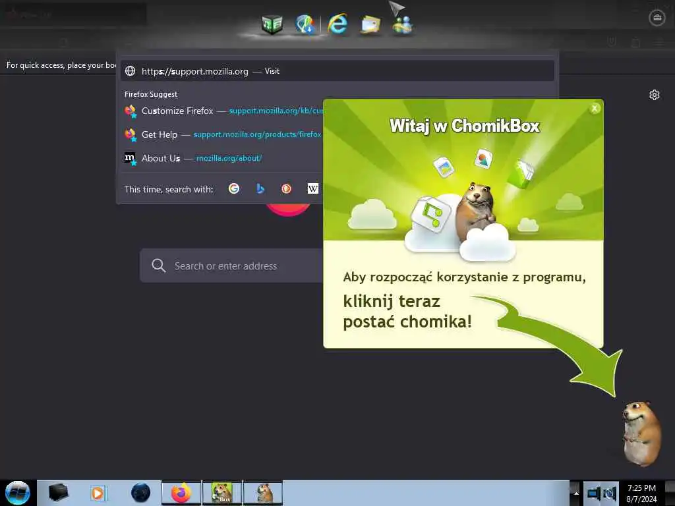Show hidden system tray icons
Image resolution: width=675 pixels, height=506 pixels.
576,493
